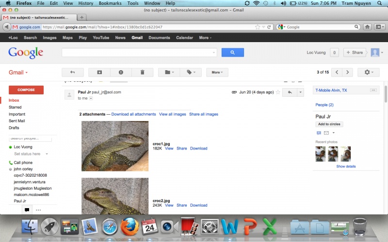The image size is (388, 242).
Task: Click the T-Mobile Alvin, TX ad link
Action: (x=331, y=91)
